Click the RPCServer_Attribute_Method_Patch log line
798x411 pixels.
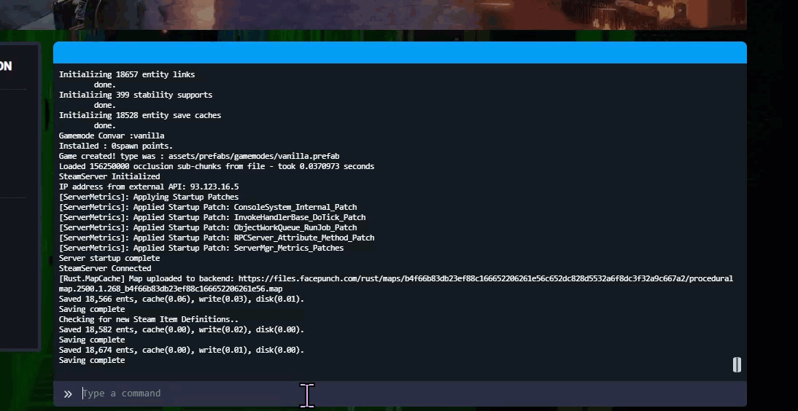[217, 238]
